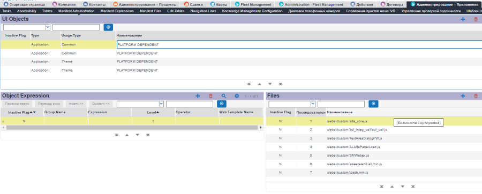Open Administration - Fleet Management tab

pyautogui.click(x=311, y=5)
